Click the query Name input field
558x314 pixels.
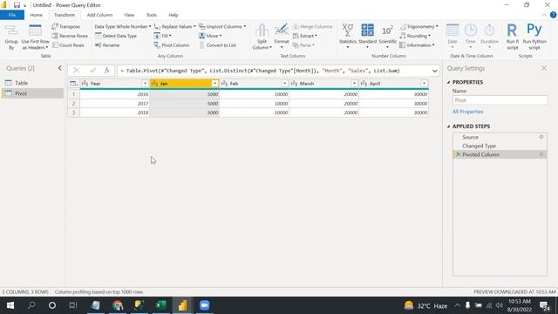click(x=500, y=100)
